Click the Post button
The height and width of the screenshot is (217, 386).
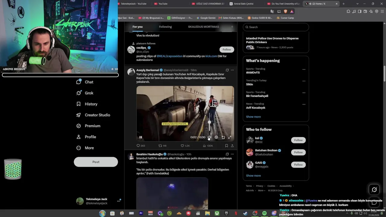click(96, 162)
